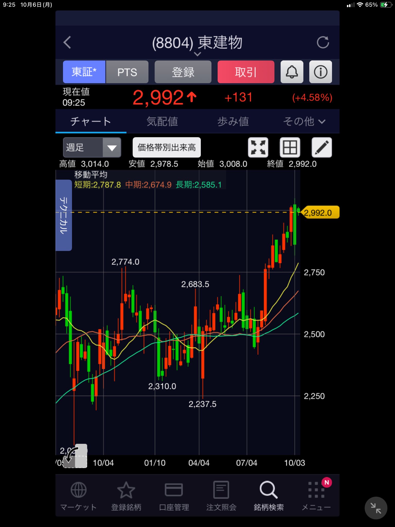Open the 取引 trade button
This screenshot has height=527, width=395.
246,72
